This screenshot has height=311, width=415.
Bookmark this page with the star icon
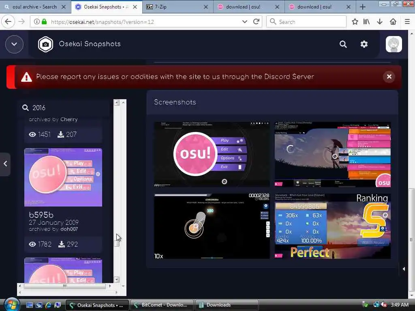[355, 22]
